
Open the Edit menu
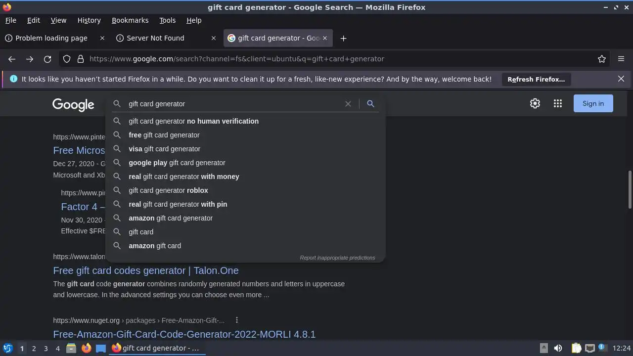coord(34,20)
